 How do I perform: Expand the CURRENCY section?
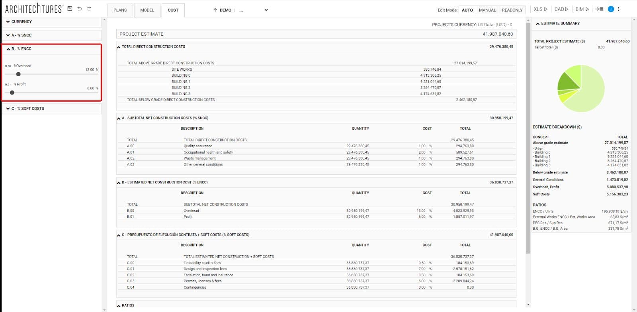pos(21,22)
